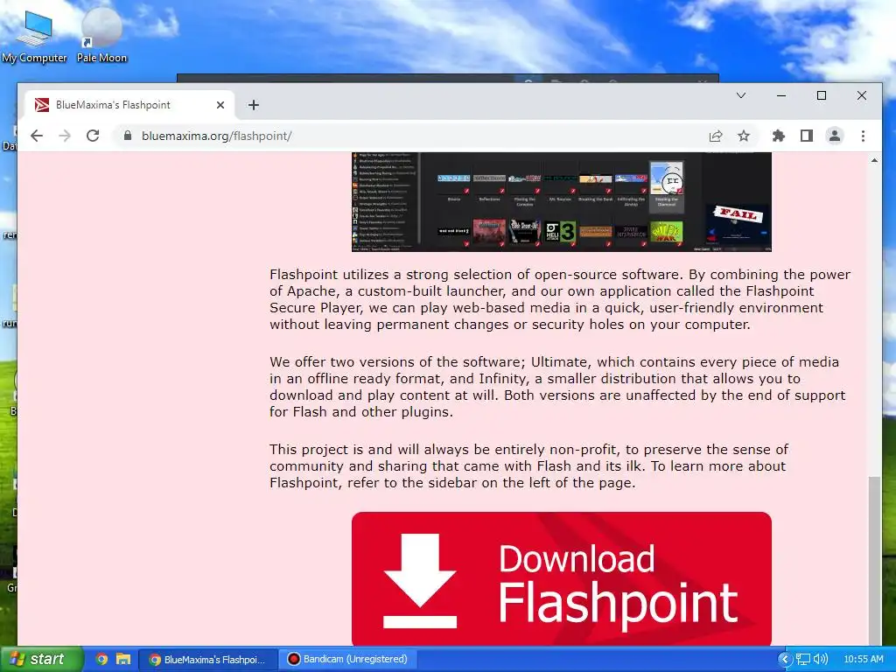
Task: Expand tab search chevron in title bar
Action: [740, 95]
